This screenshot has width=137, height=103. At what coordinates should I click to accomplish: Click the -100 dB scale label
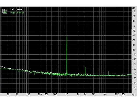[x=134, y=54]
